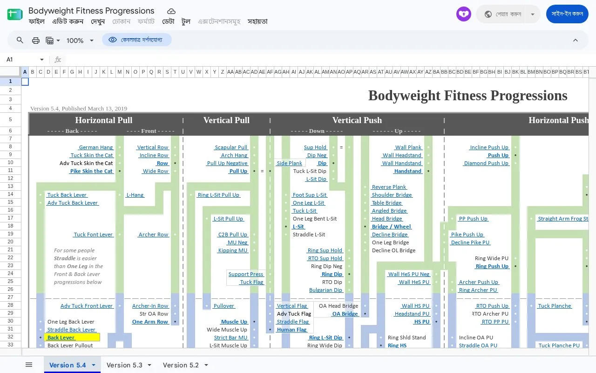
Task: Open the Tuck Planche link
Action: click(x=555, y=306)
